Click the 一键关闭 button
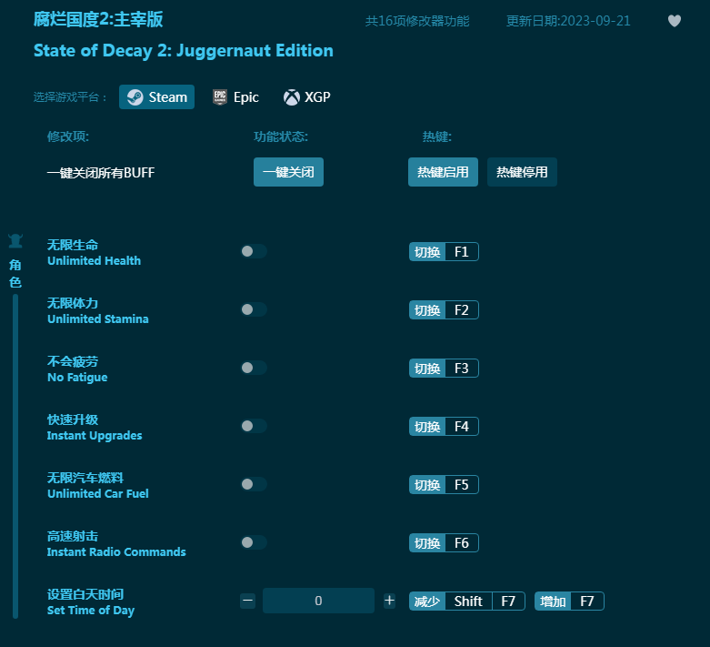Viewport: 710px width, 647px height. click(x=288, y=172)
